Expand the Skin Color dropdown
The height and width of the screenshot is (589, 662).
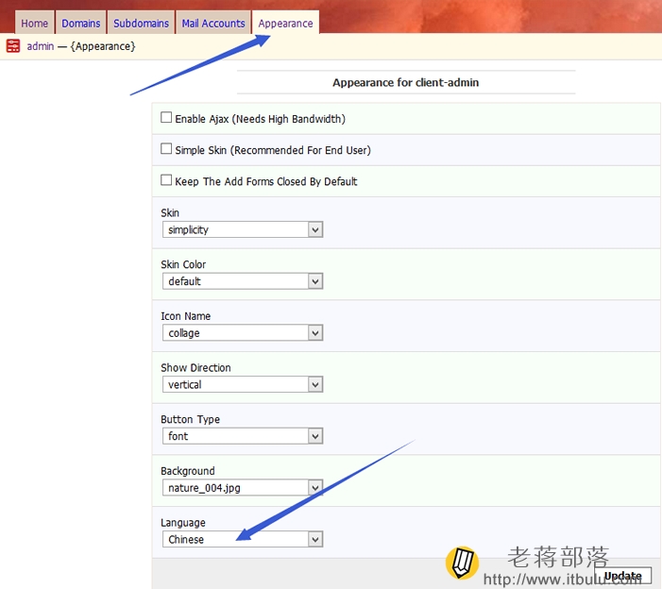[x=243, y=281]
